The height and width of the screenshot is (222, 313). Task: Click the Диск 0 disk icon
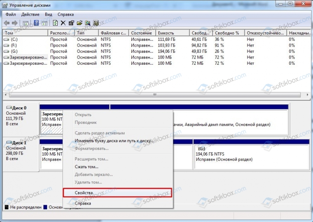9,108
